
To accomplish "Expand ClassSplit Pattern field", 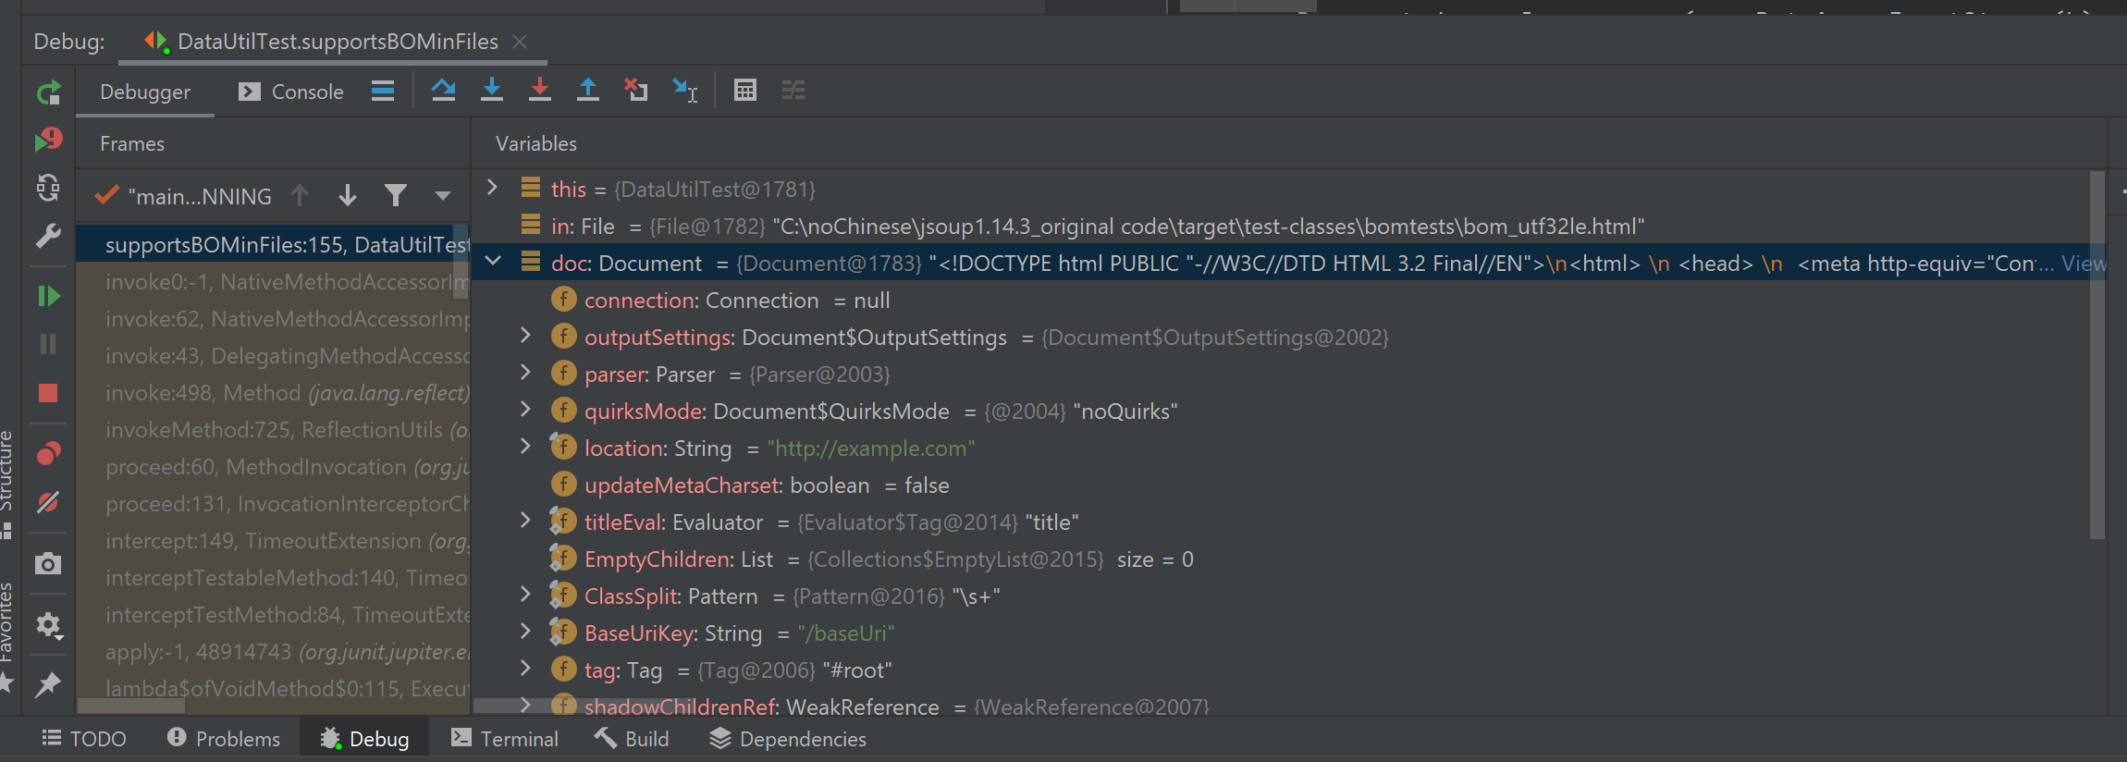I will (526, 595).
